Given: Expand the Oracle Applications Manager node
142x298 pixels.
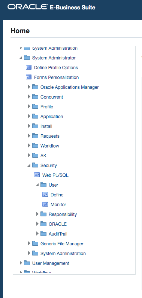Looking at the screenshot, I should pyautogui.click(x=29, y=87).
